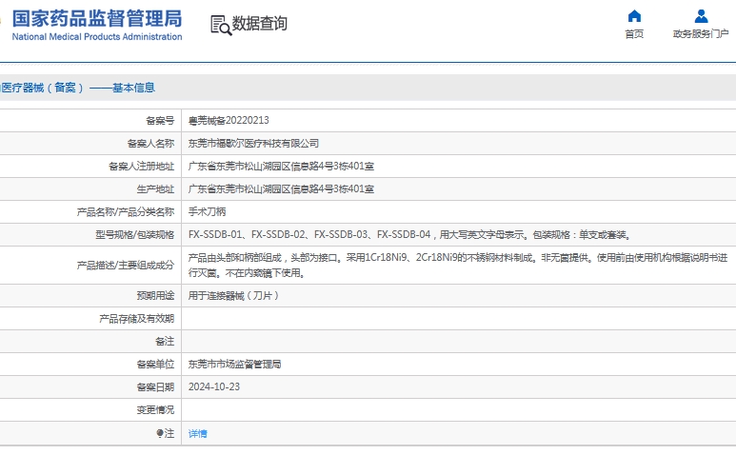Click the home icon 首页
The height and width of the screenshot is (455, 736).
pos(634,16)
